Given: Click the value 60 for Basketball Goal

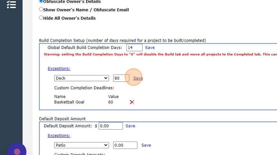Looking at the screenshot, I should [x=110, y=102].
